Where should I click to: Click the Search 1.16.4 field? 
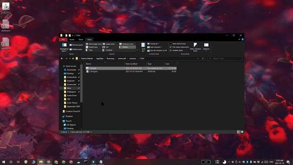coord(225,59)
